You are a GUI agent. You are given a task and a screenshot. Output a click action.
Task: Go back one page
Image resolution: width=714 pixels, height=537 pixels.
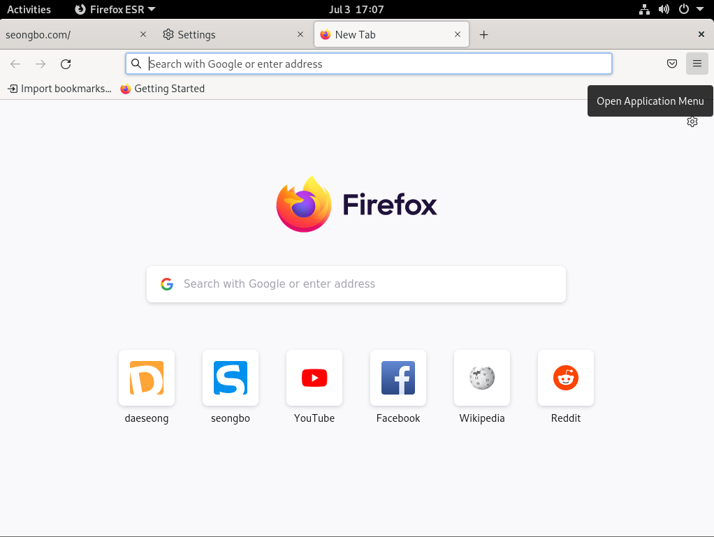click(x=15, y=64)
